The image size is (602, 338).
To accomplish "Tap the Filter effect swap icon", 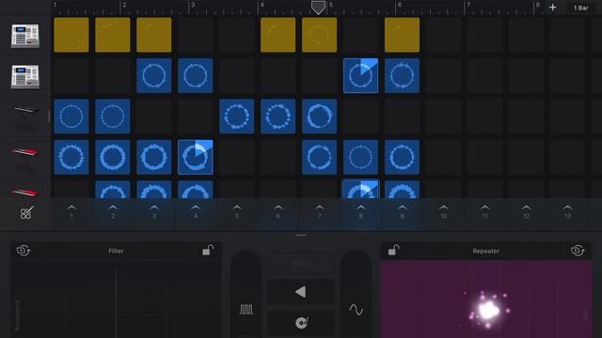I will coord(24,251).
